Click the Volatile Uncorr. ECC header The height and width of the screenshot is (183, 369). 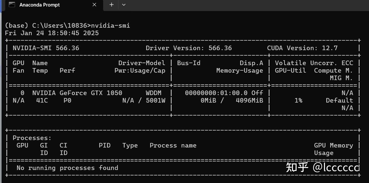pos(314,63)
